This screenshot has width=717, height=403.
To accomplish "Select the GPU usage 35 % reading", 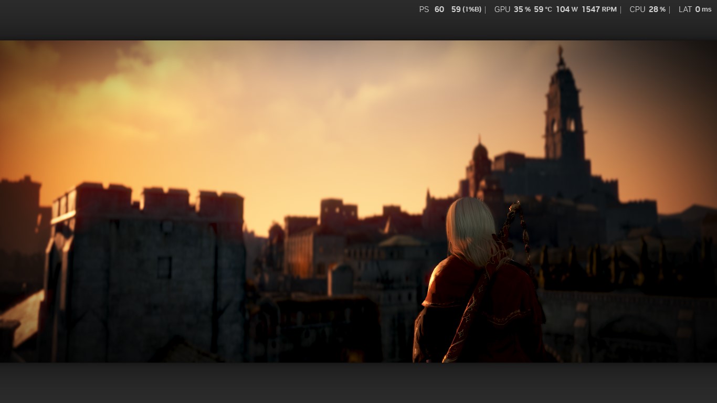I will coord(522,9).
